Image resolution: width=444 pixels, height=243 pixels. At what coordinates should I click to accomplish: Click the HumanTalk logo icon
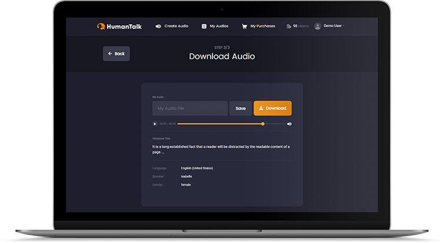tap(101, 26)
